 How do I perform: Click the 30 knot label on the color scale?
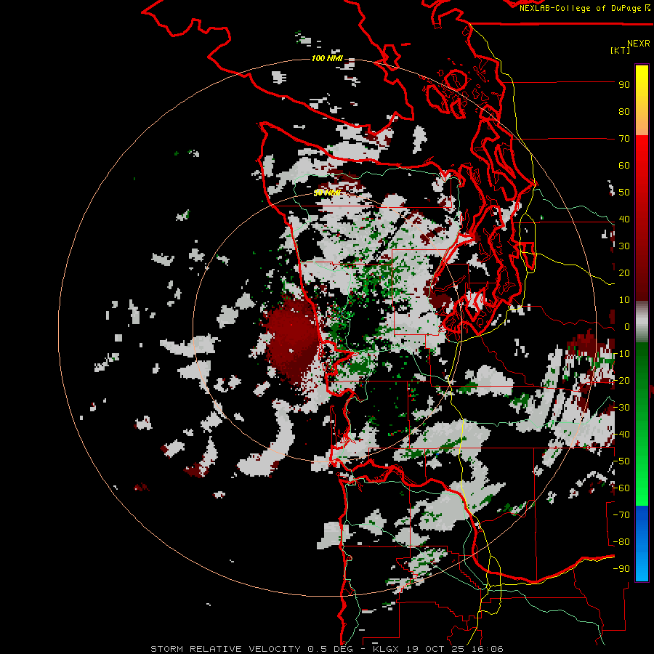click(x=624, y=246)
